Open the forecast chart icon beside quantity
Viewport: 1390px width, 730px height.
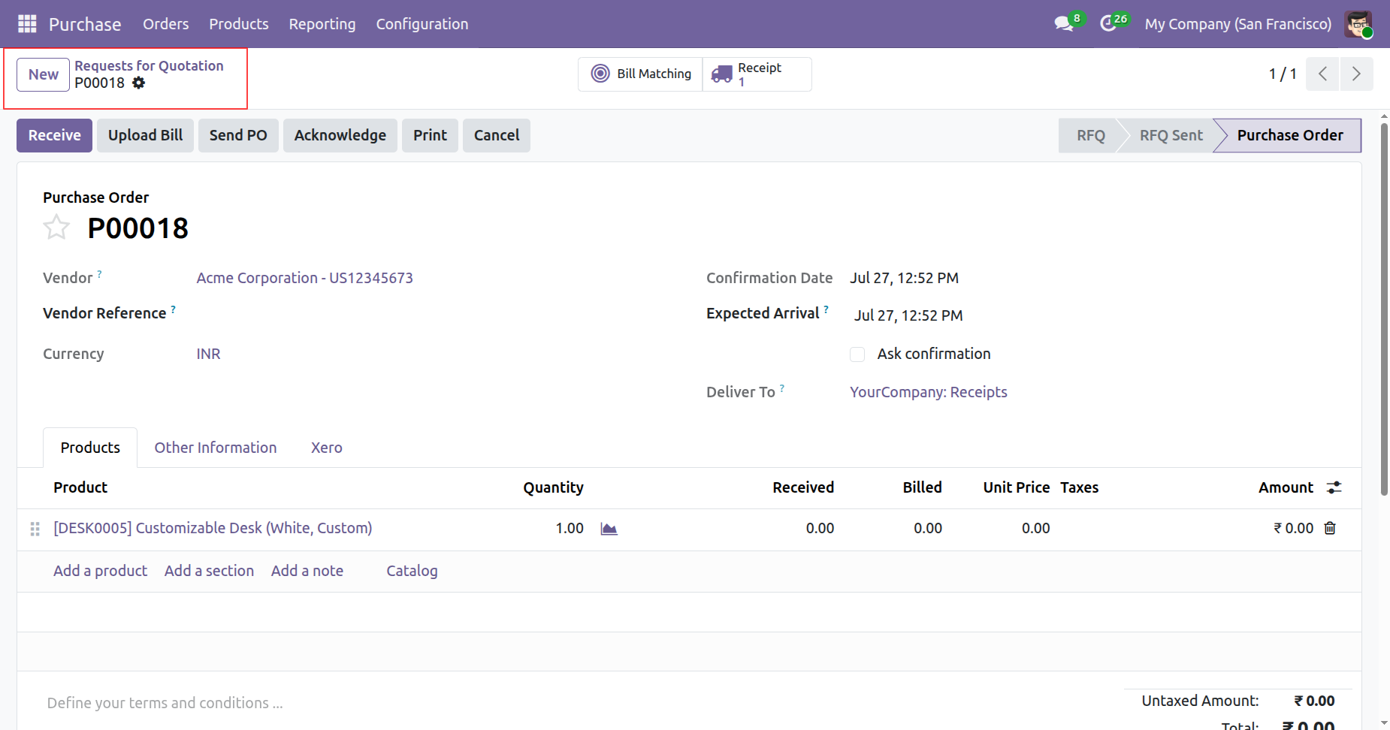609,529
